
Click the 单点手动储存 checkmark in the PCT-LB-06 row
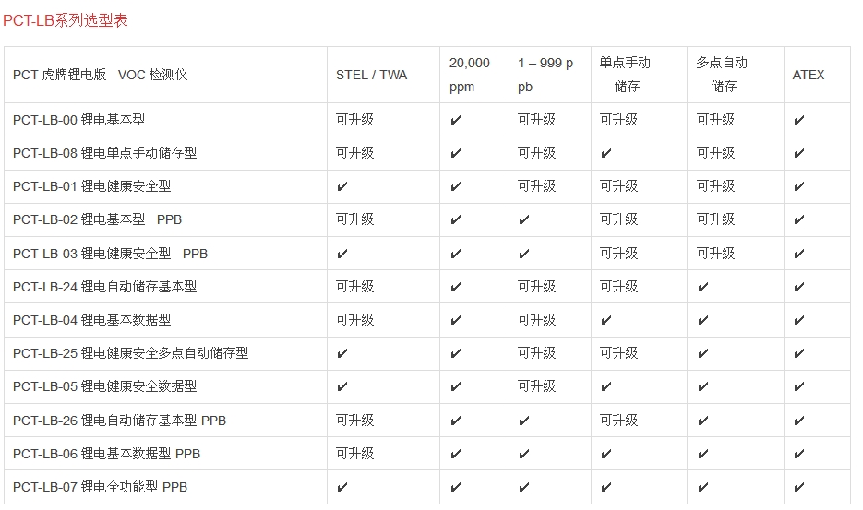605,454
